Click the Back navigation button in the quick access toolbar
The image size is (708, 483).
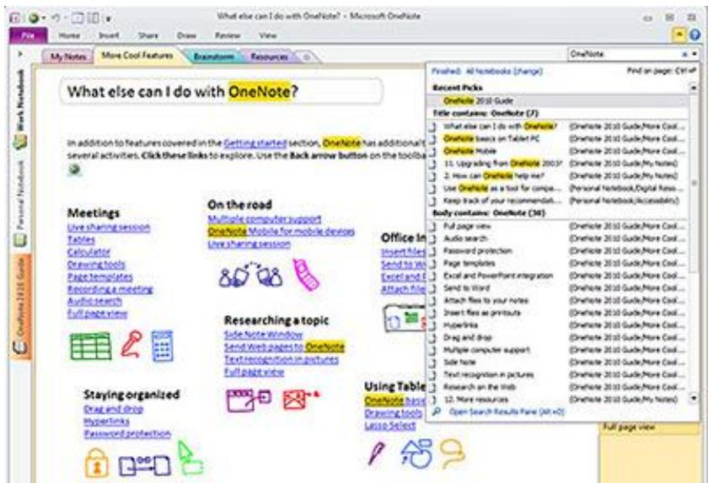click(x=34, y=18)
